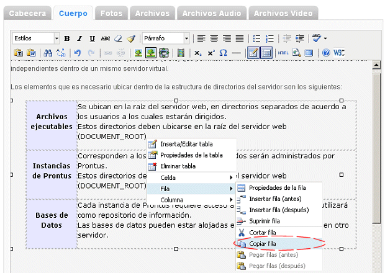Viewport: 385px width, 273px height.
Task: Switch to the Cuerpo tab
Action: pos(73,13)
